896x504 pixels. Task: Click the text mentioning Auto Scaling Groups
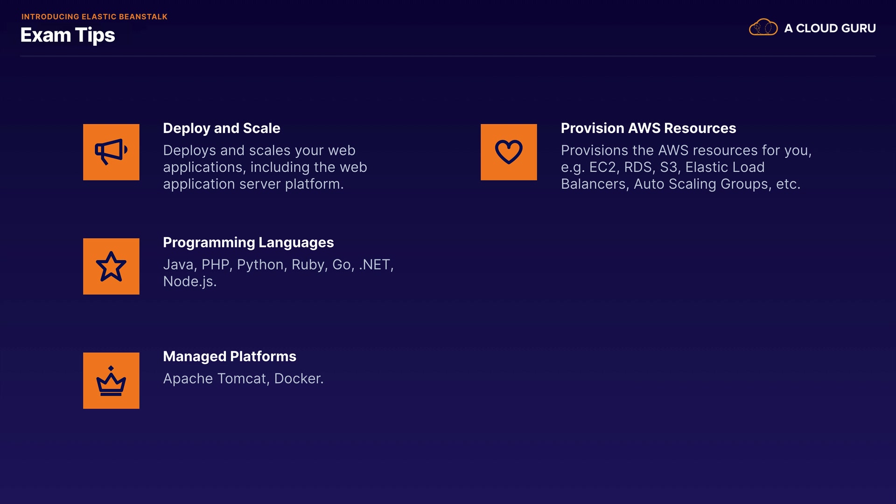(x=680, y=184)
